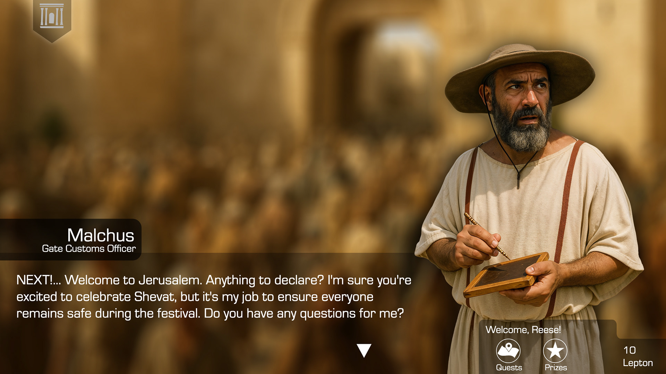666x374 pixels.
Task: Open the Prizes star icon
Action: [x=555, y=351]
